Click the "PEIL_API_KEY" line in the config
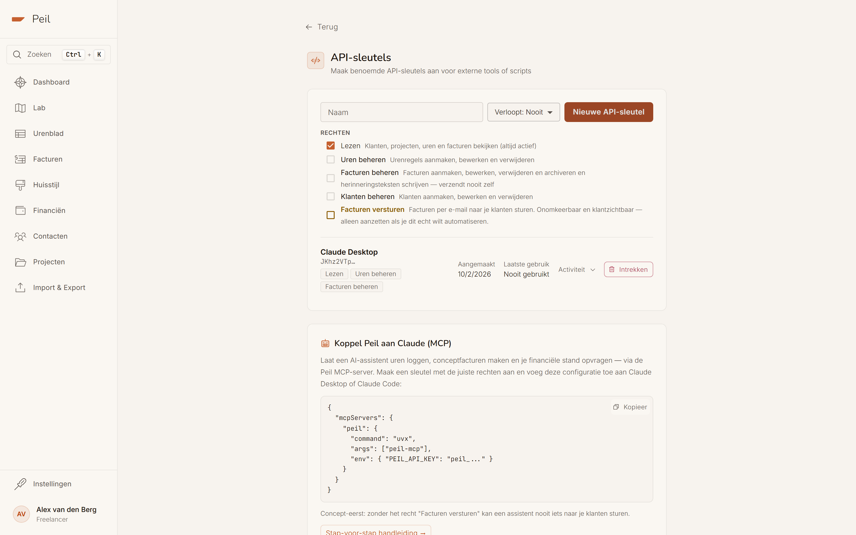 (x=422, y=459)
